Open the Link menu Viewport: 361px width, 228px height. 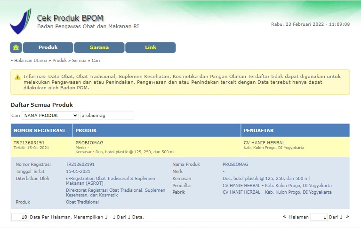point(151,47)
